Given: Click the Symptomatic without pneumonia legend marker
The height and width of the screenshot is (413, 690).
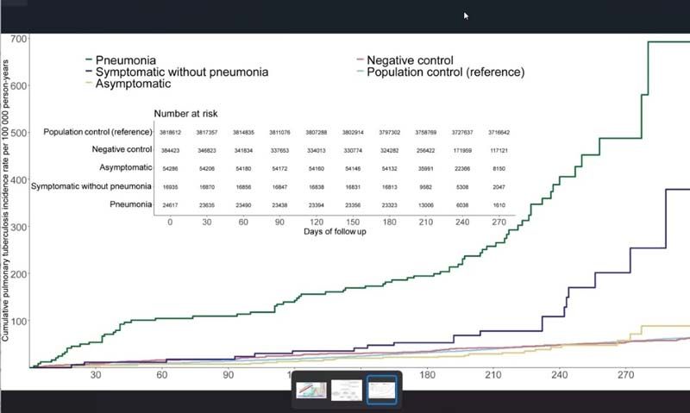Looking at the screenshot, I should tap(89, 72).
